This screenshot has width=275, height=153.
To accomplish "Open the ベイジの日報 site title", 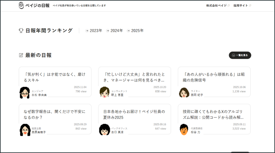I will [37, 6].
